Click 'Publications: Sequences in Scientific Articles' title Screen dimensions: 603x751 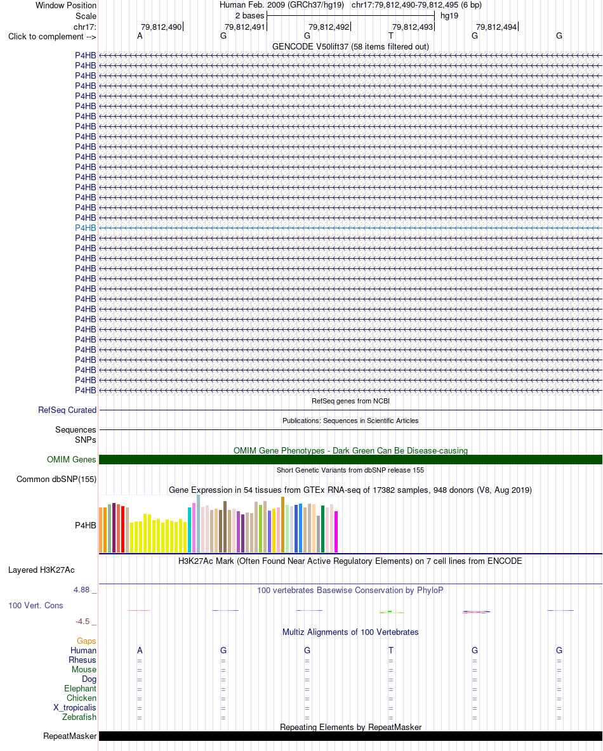coord(350,421)
